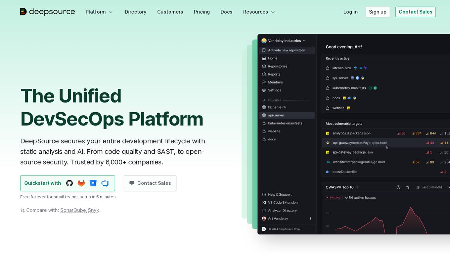Open the Pricing nav item
450x253 pixels.
coord(202,12)
